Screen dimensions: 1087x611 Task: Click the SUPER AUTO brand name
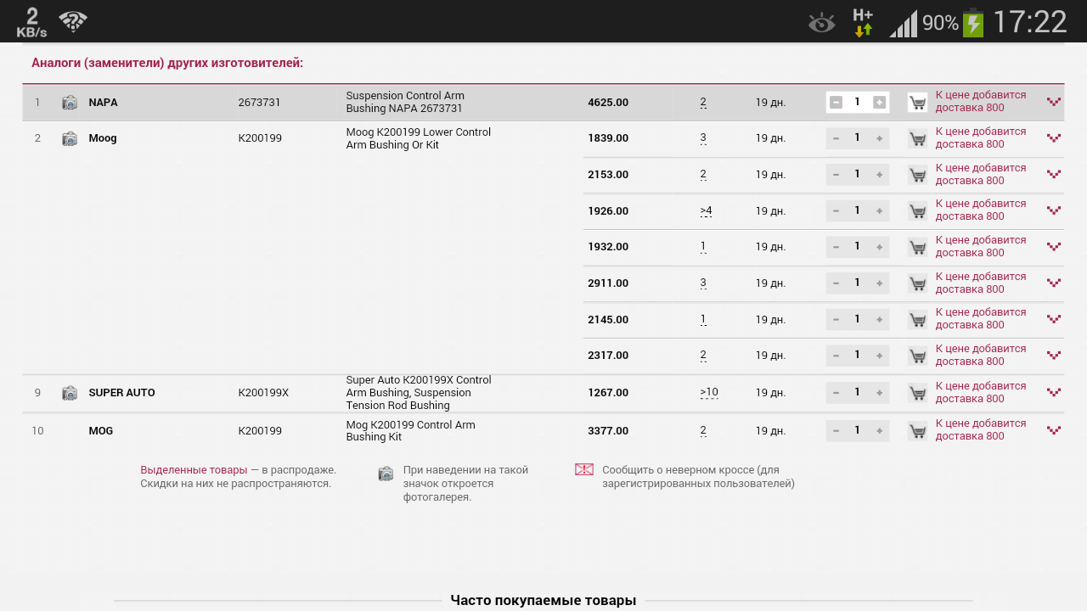click(121, 393)
